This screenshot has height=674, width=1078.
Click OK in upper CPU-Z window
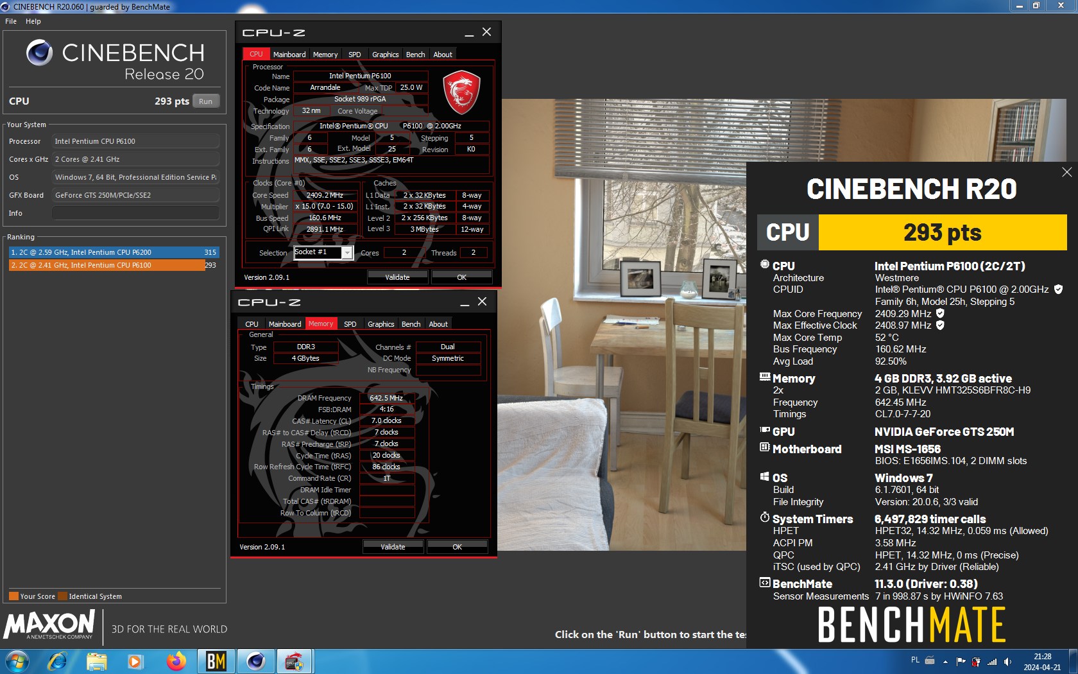click(x=461, y=277)
